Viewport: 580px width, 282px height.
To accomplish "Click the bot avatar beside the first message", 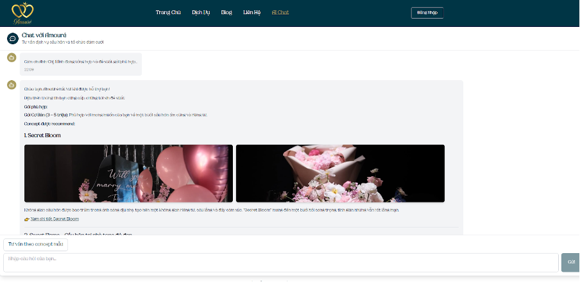I will pos(12,58).
